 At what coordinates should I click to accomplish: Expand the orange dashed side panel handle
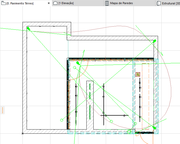click(x=3, y=110)
